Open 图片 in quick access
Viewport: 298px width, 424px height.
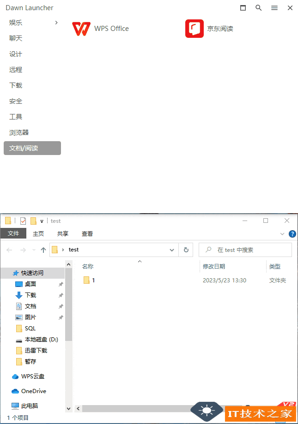(x=30, y=317)
